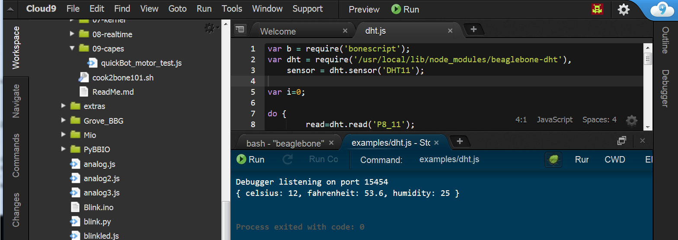Viewport: 678px width, 240px height.
Task: Click the green Run button in the top menu bar
Action: 405,9
